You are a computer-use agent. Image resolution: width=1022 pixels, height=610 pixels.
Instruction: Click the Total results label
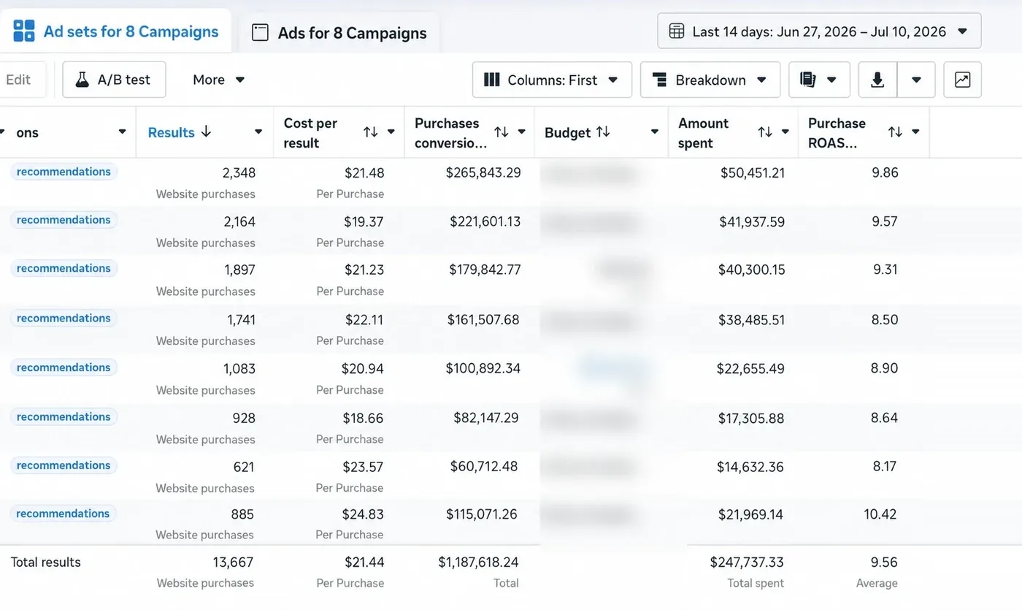(x=46, y=563)
